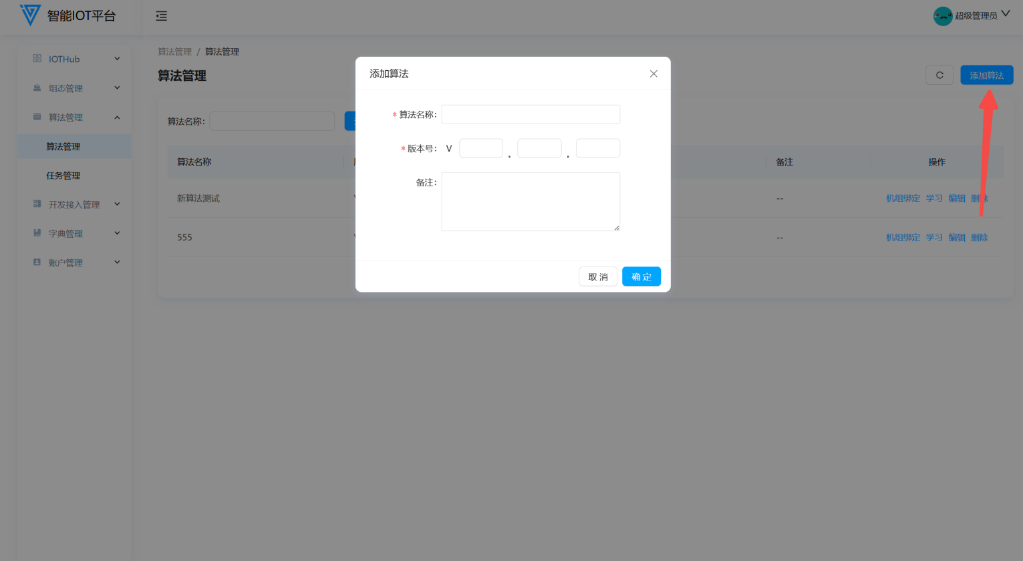1023x561 pixels.
Task: Click 学习 for the 新算法测试 row
Action: click(934, 198)
